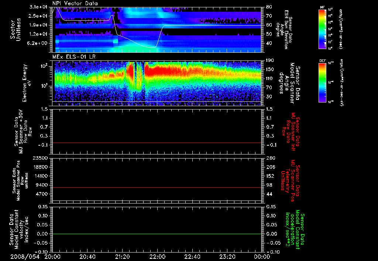The height and width of the screenshot is (261, 378).
Task: Click the 2008/054 date label
Action: pos(25,257)
